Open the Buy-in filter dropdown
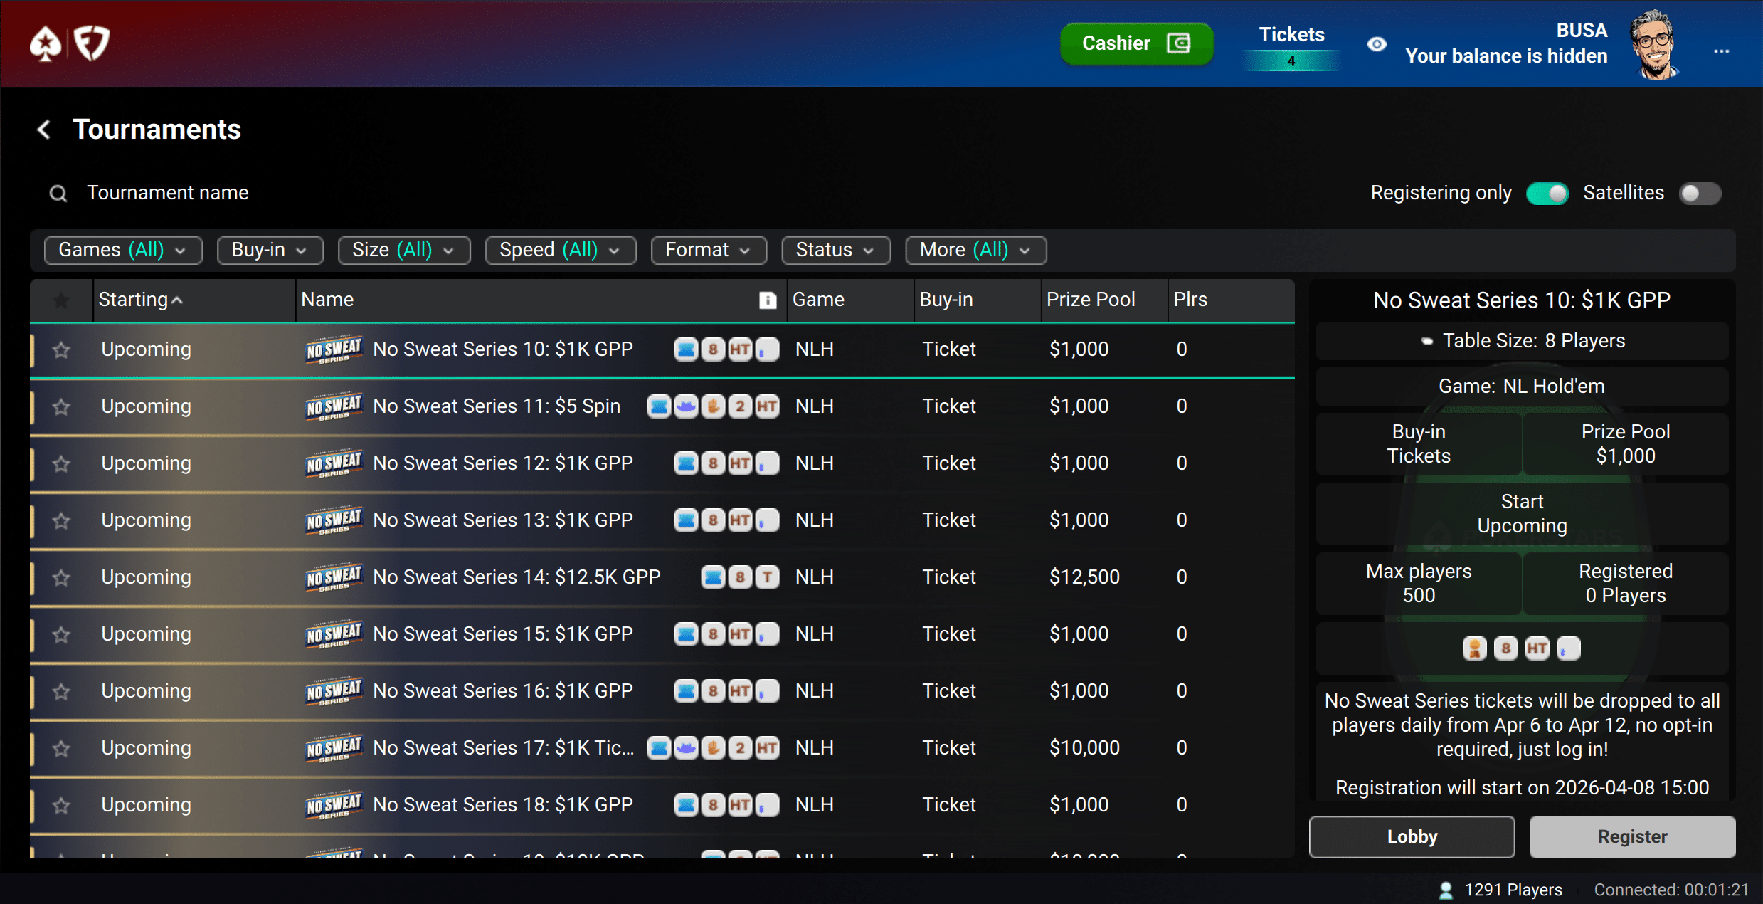Screen dimensions: 1763x904 270,250
